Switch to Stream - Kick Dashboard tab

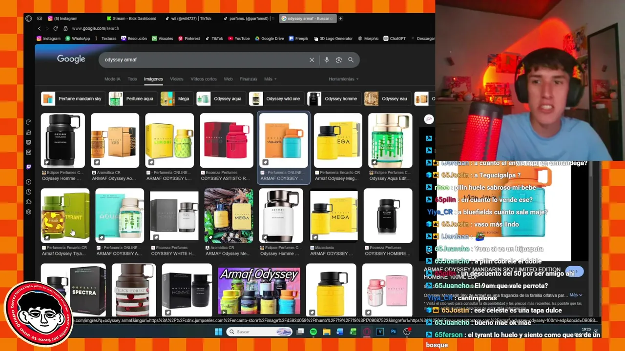[x=132, y=19]
